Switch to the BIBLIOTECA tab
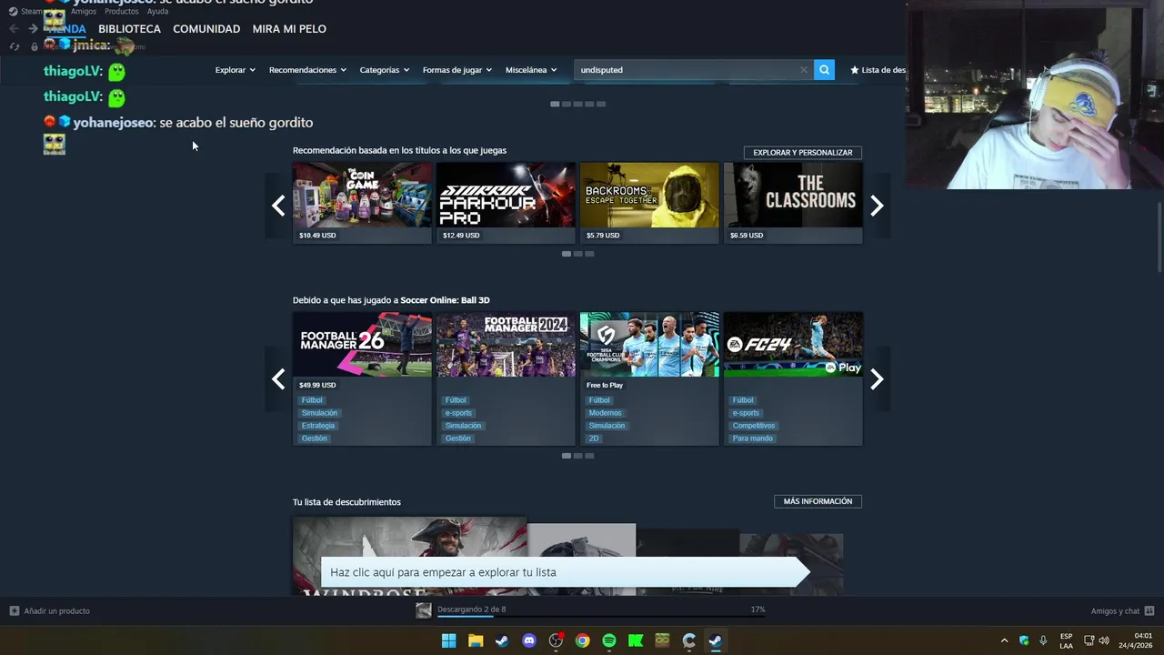 click(x=129, y=29)
